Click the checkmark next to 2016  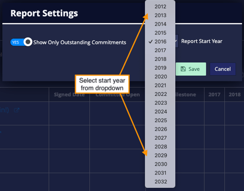click(x=151, y=42)
